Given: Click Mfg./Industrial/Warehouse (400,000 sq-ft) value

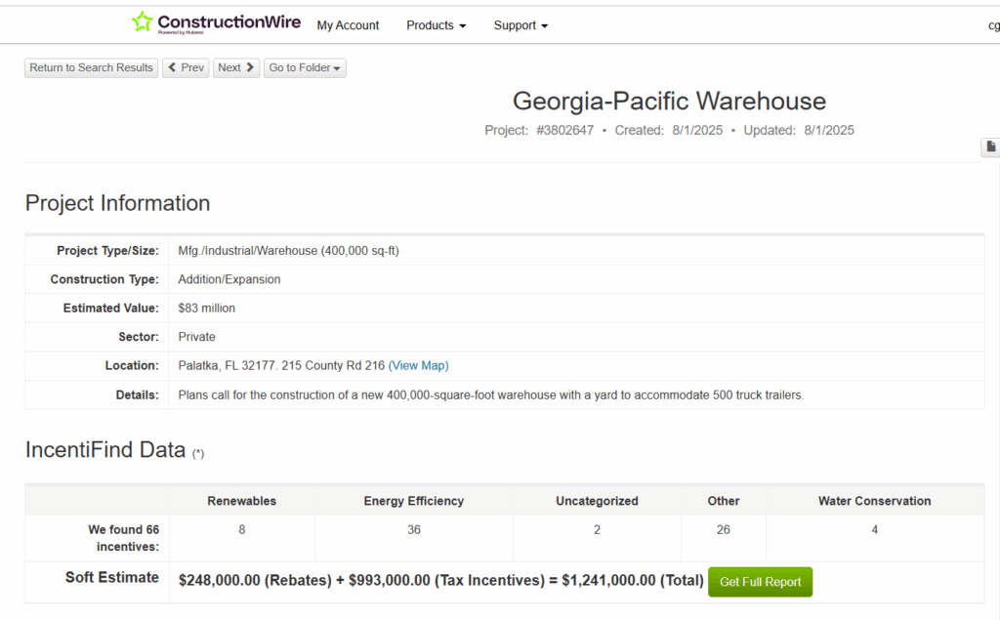Looking at the screenshot, I should click(288, 251).
